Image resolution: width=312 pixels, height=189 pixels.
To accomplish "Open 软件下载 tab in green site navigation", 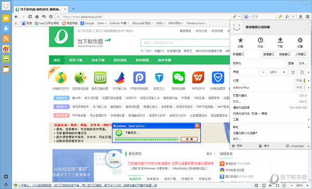I will click(76, 60).
